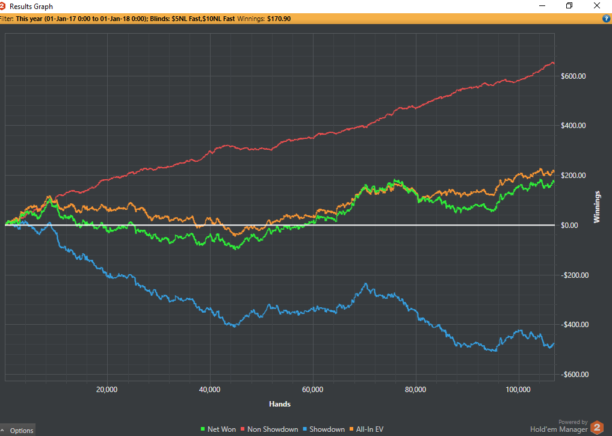
Task: Click the 40,000 hands axis label
Action: tap(209, 390)
